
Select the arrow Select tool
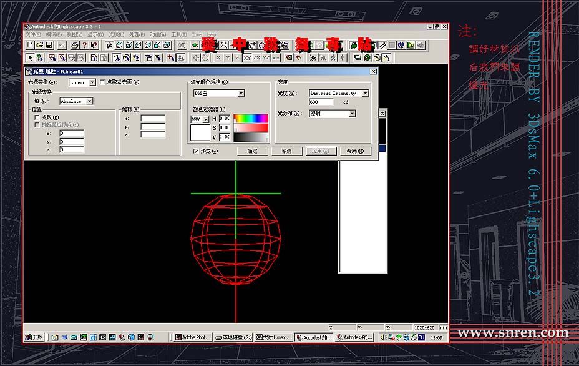pos(30,57)
